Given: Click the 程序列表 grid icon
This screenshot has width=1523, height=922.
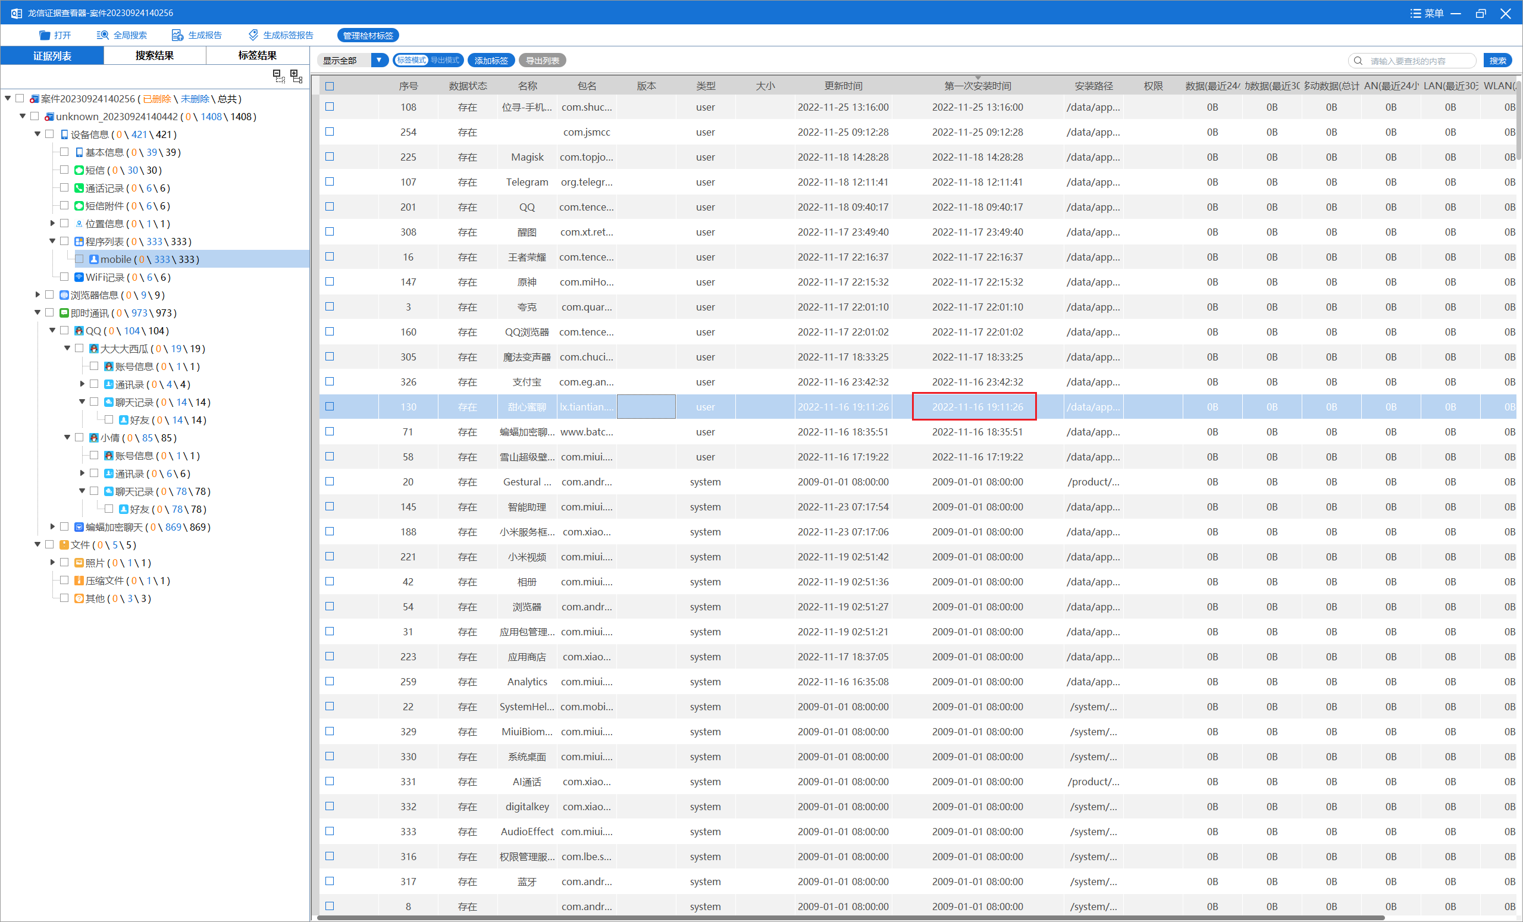Looking at the screenshot, I should [x=79, y=242].
